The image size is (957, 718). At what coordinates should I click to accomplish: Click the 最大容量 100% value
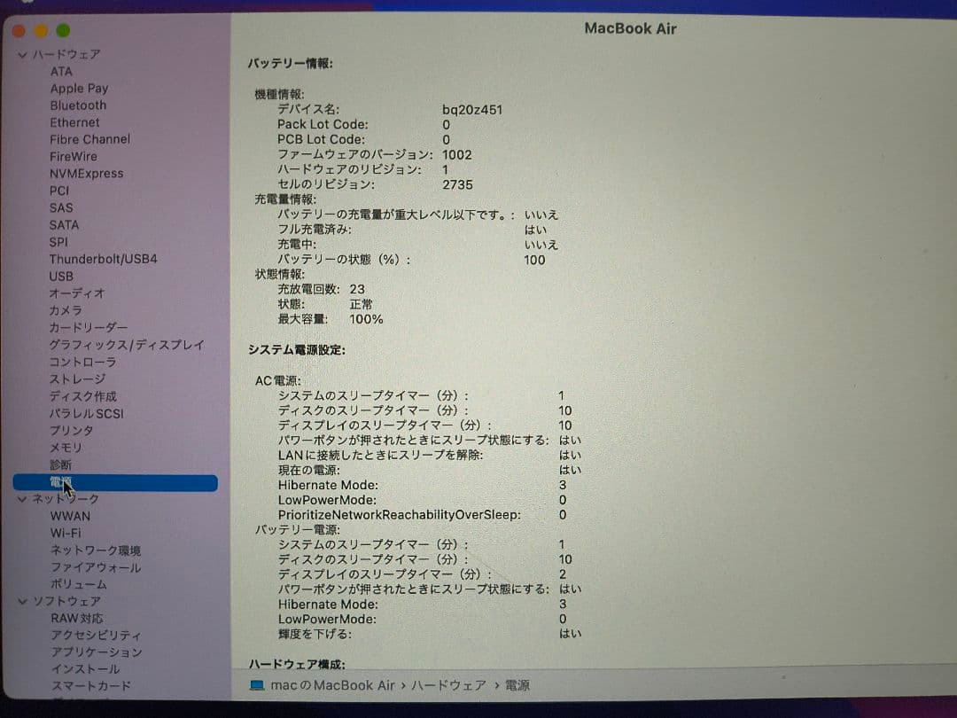366,319
